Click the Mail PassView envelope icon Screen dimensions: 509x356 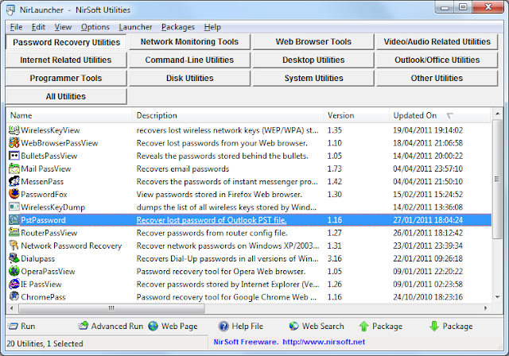click(14, 168)
